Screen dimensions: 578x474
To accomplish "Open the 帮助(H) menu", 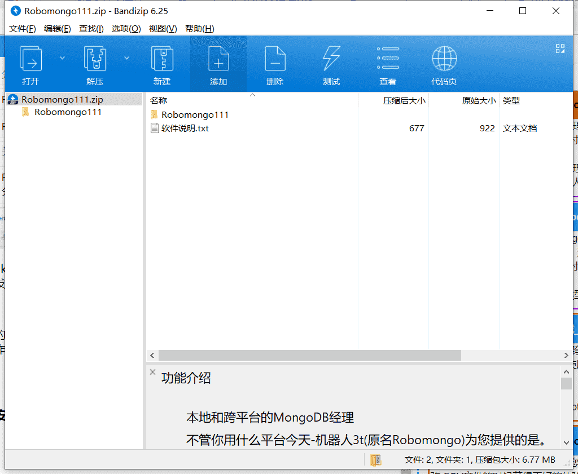I will click(x=199, y=29).
